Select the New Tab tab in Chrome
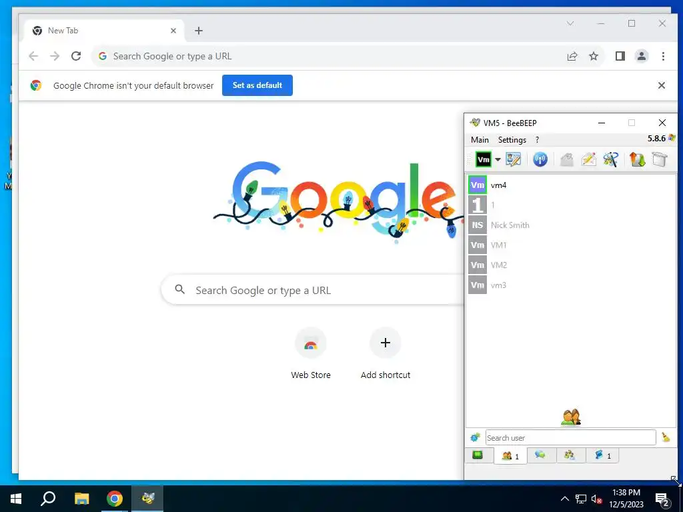 point(103,31)
